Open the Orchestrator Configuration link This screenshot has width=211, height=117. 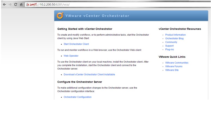pyautogui.click(x=78, y=97)
